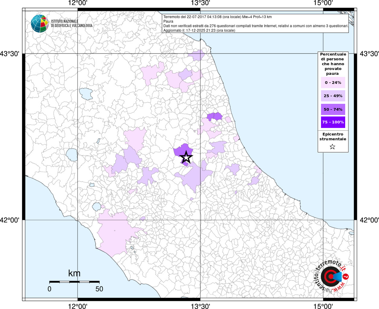379x309 pixels.
Task: Click Lake Trasimeno on the map
Action: (x=86, y=94)
